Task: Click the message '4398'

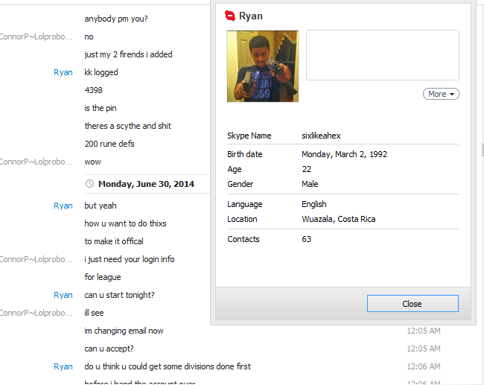Action: 93,90
